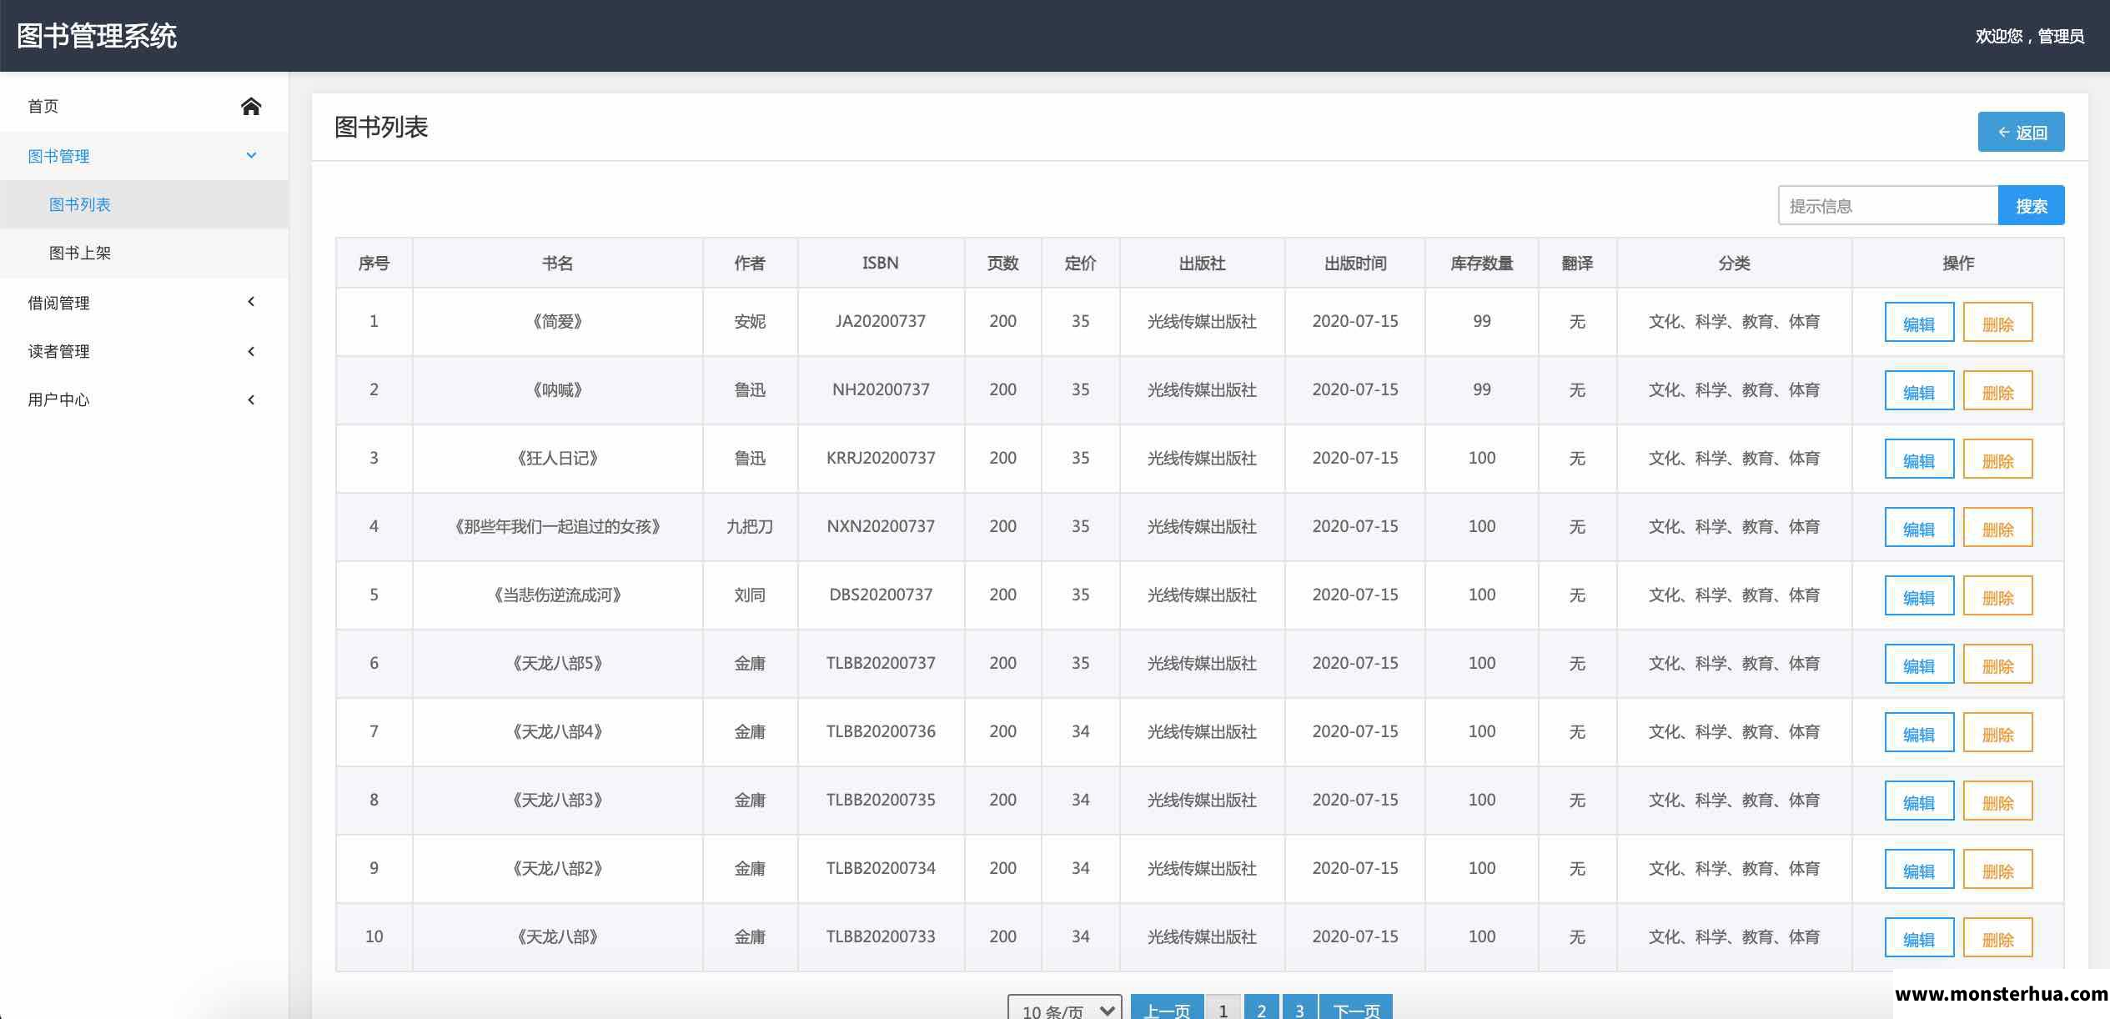Click the 搜索 button
The height and width of the screenshot is (1019, 2110).
click(2032, 205)
